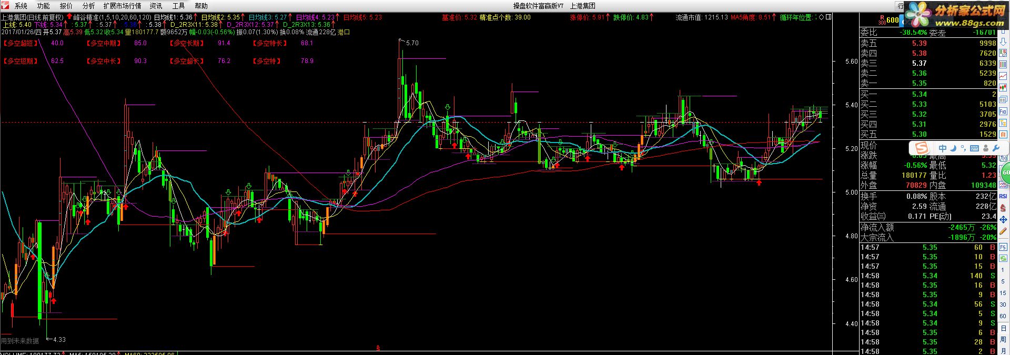Screen dimensions: 1010x355
Task: Open the candlestick K-line chart icon
Action: [x=1003, y=87]
